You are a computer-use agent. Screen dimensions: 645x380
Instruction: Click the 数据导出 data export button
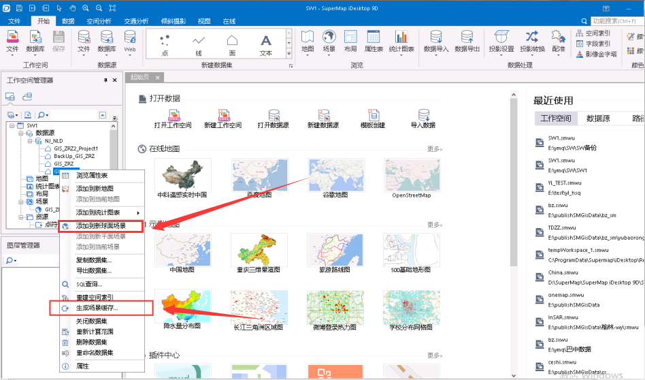click(x=467, y=42)
